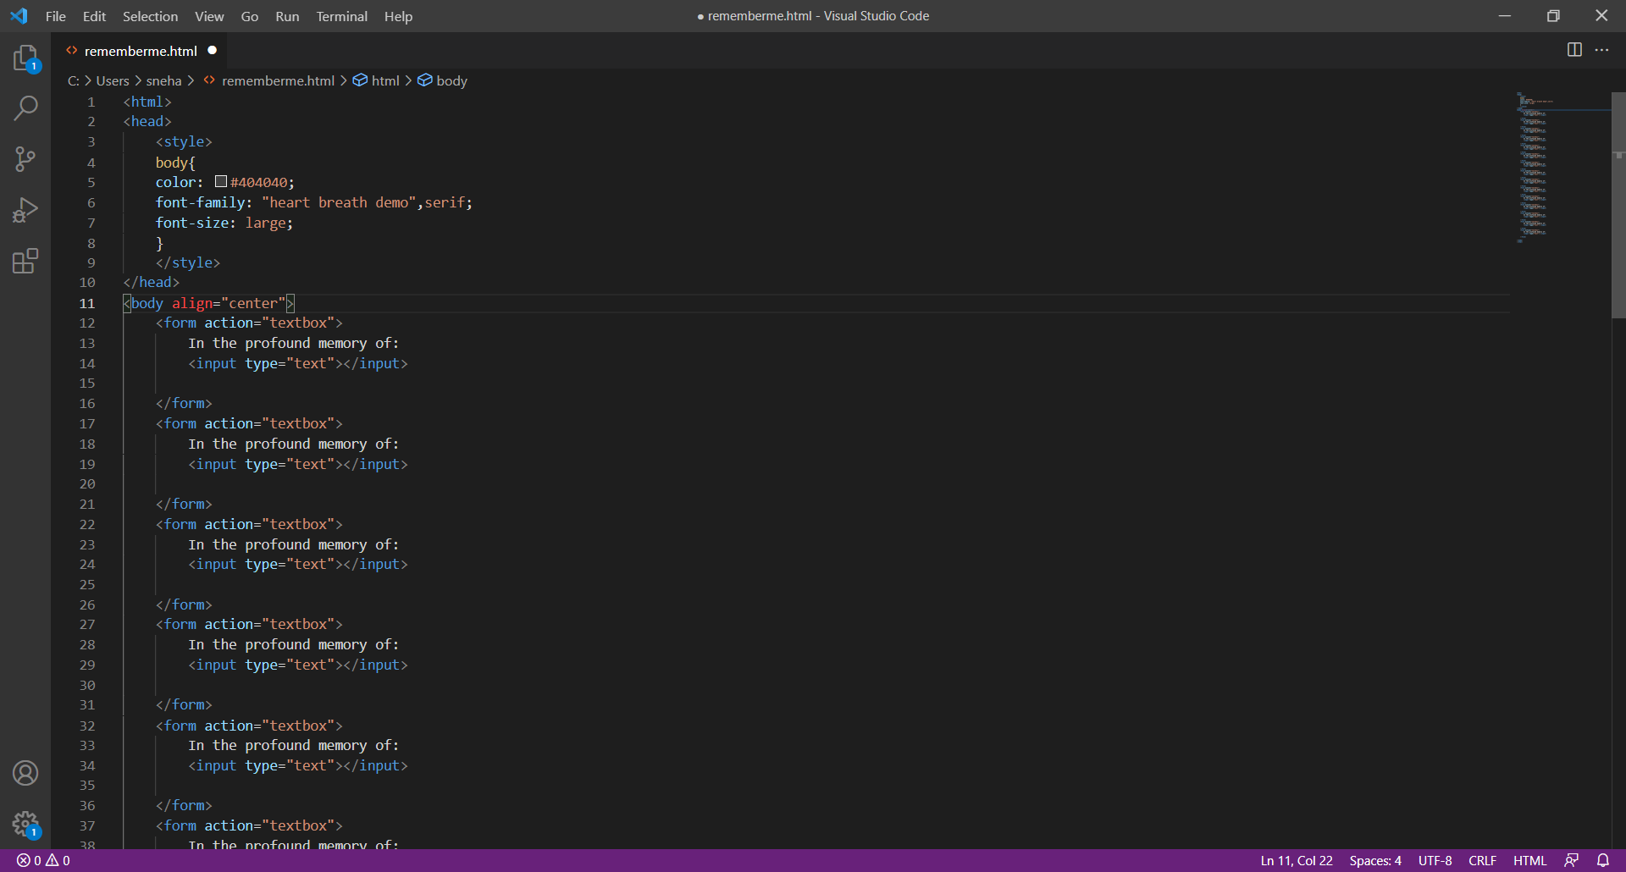Click "In the profound memory of:" on line 13
This screenshot has width=1626, height=872.
coord(294,343)
